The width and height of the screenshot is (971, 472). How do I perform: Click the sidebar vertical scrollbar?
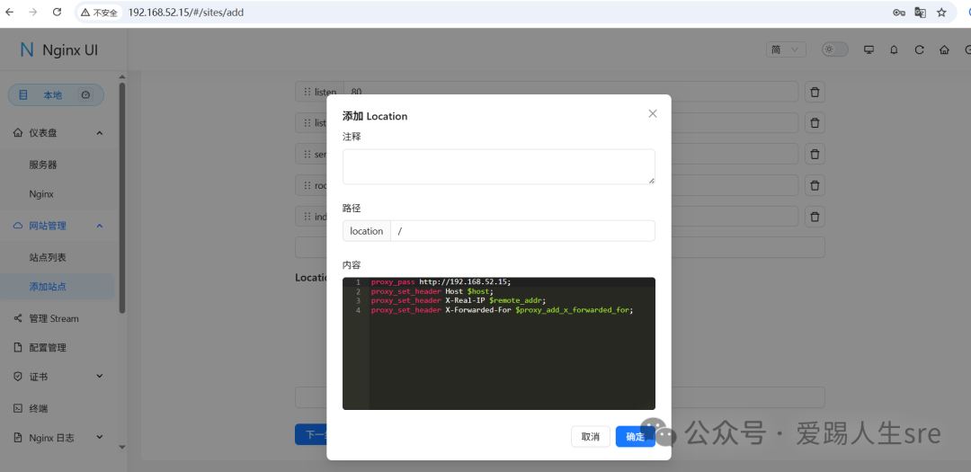(122, 198)
